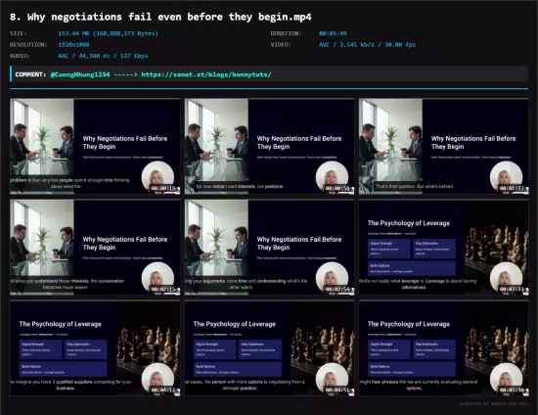Click the presenter webcam circle in the 00:03:33 frame
The height and width of the screenshot is (415, 538).
[507, 278]
